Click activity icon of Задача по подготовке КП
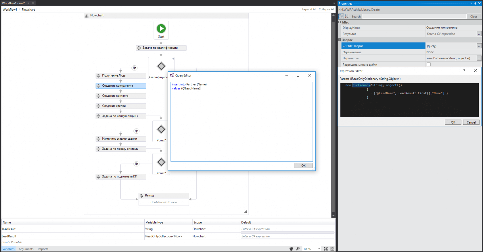This screenshot has width=483, height=252. pyautogui.click(x=99, y=177)
